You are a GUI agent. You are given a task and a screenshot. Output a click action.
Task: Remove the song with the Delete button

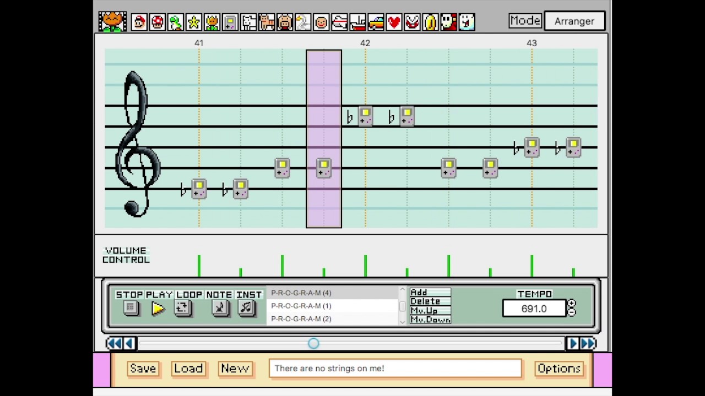point(430,301)
